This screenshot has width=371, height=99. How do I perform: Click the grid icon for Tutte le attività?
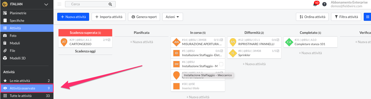5,96
